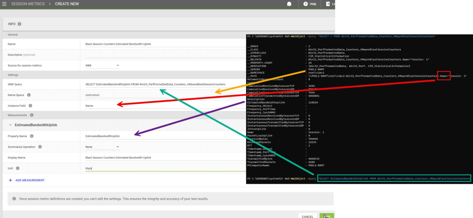
Task: Open the Summarize Operation dropdown
Action: [x=102, y=147]
